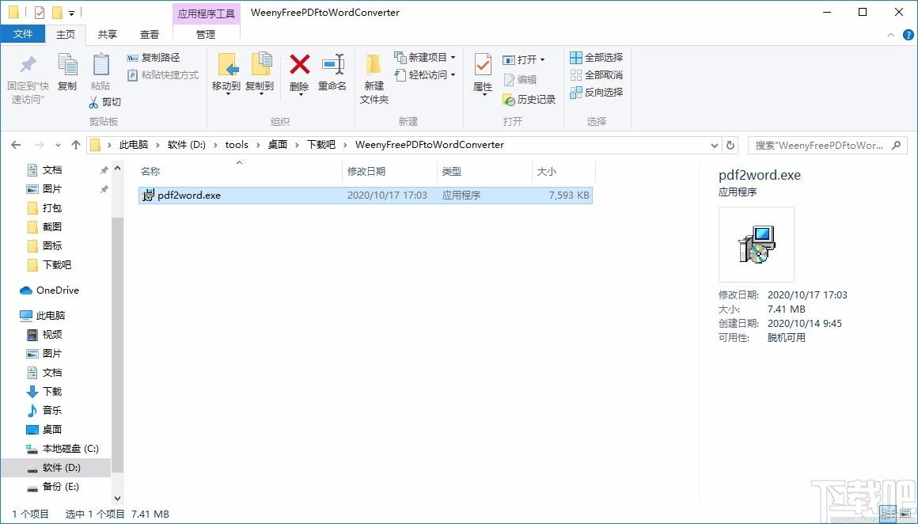Viewport: 918px width, 524px height.
Task: Click 下载吧 in address breadcrumb
Action: (x=321, y=145)
